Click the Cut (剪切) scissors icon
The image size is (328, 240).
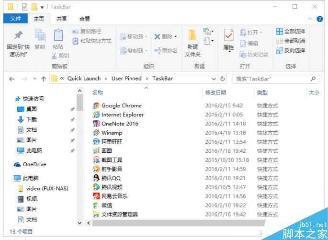tap(54, 56)
